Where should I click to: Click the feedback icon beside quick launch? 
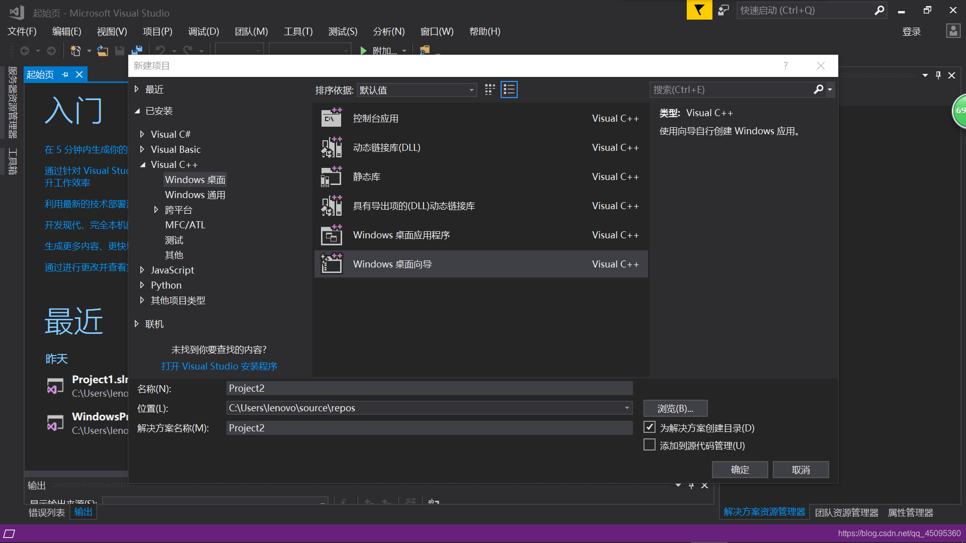tap(723, 10)
